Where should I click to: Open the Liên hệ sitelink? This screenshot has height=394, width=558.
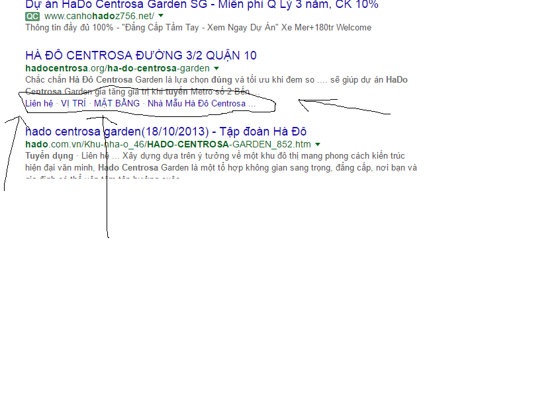39,103
